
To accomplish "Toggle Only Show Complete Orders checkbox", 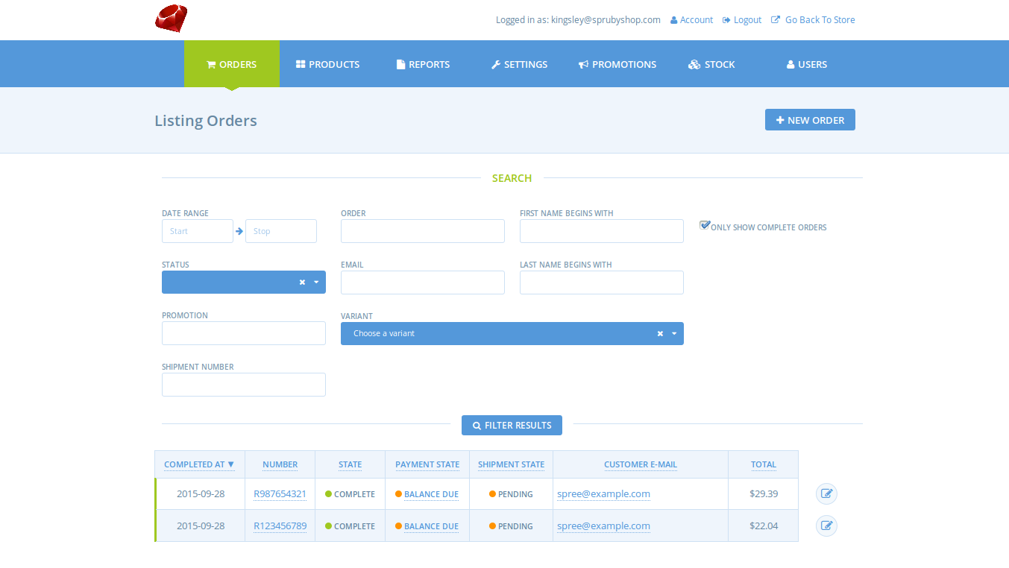I will (705, 225).
